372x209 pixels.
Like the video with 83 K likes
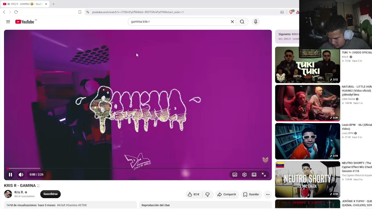click(194, 194)
